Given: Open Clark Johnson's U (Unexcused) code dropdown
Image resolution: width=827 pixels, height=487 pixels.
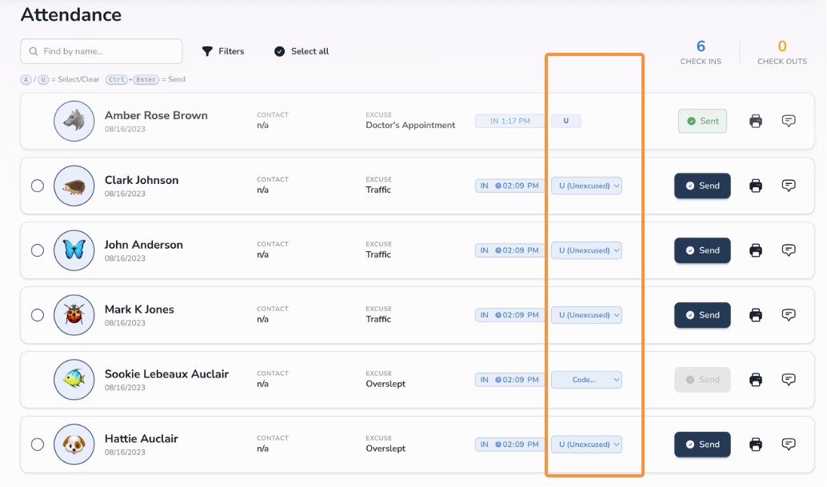Looking at the screenshot, I should click(x=586, y=186).
